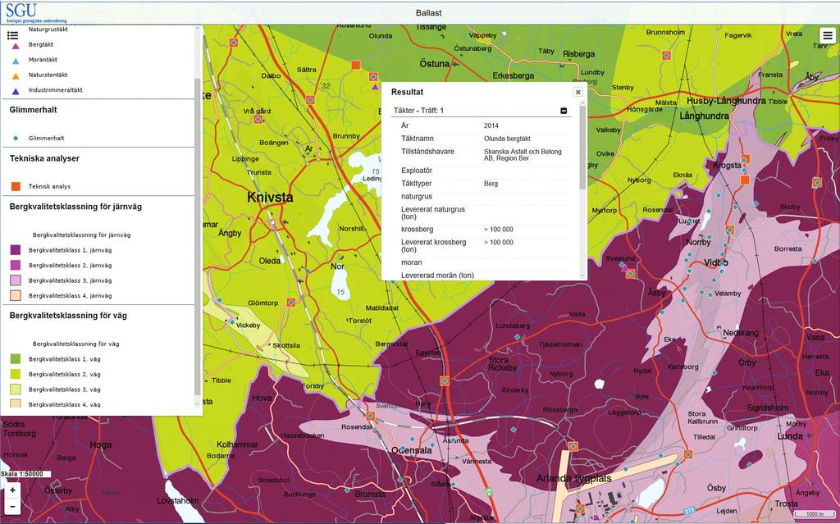The width and height of the screenshot is (840, 524).
Task: Click the Bergkvalitetsklassning för väg bold heading
Action: click(x=68, y=316)
